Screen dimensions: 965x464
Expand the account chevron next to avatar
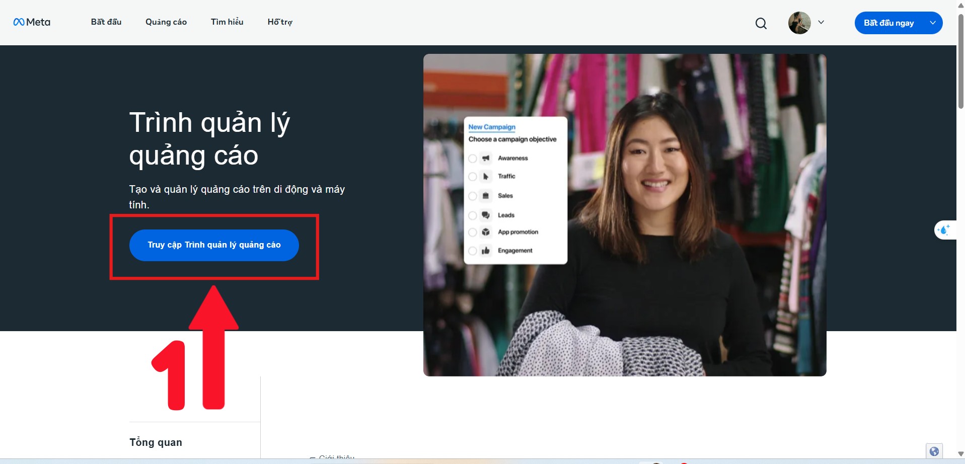[x=821, y=23]
